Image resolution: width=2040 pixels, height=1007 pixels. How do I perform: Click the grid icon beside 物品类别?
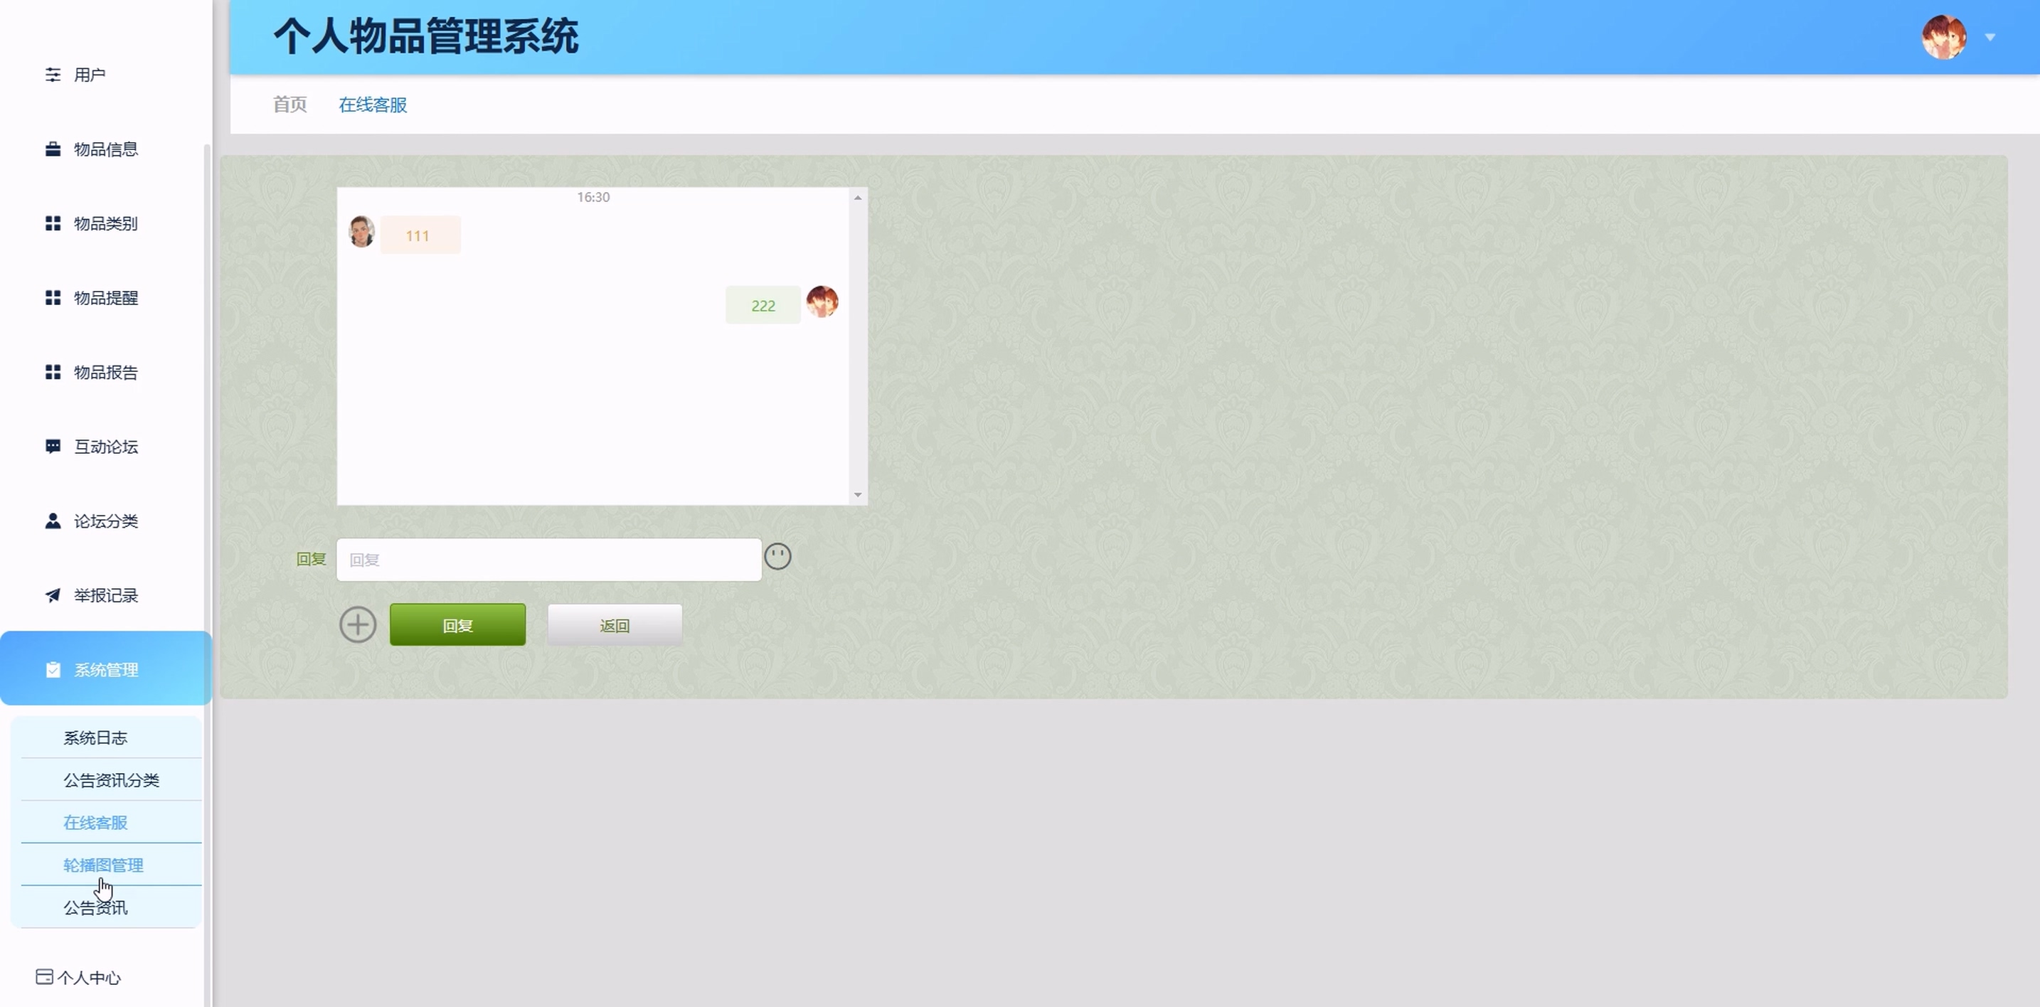click(x=52, y=223)
